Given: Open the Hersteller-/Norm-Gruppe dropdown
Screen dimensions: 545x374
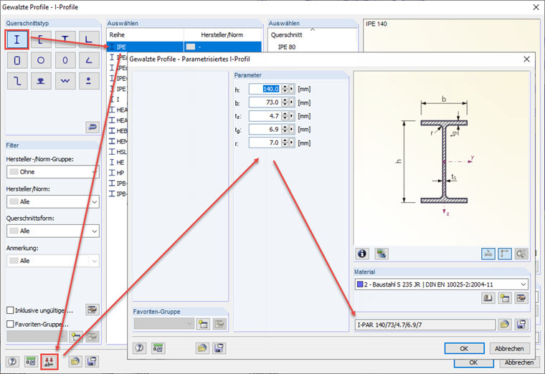Looking at the screenshot, I should pos(53,172).
